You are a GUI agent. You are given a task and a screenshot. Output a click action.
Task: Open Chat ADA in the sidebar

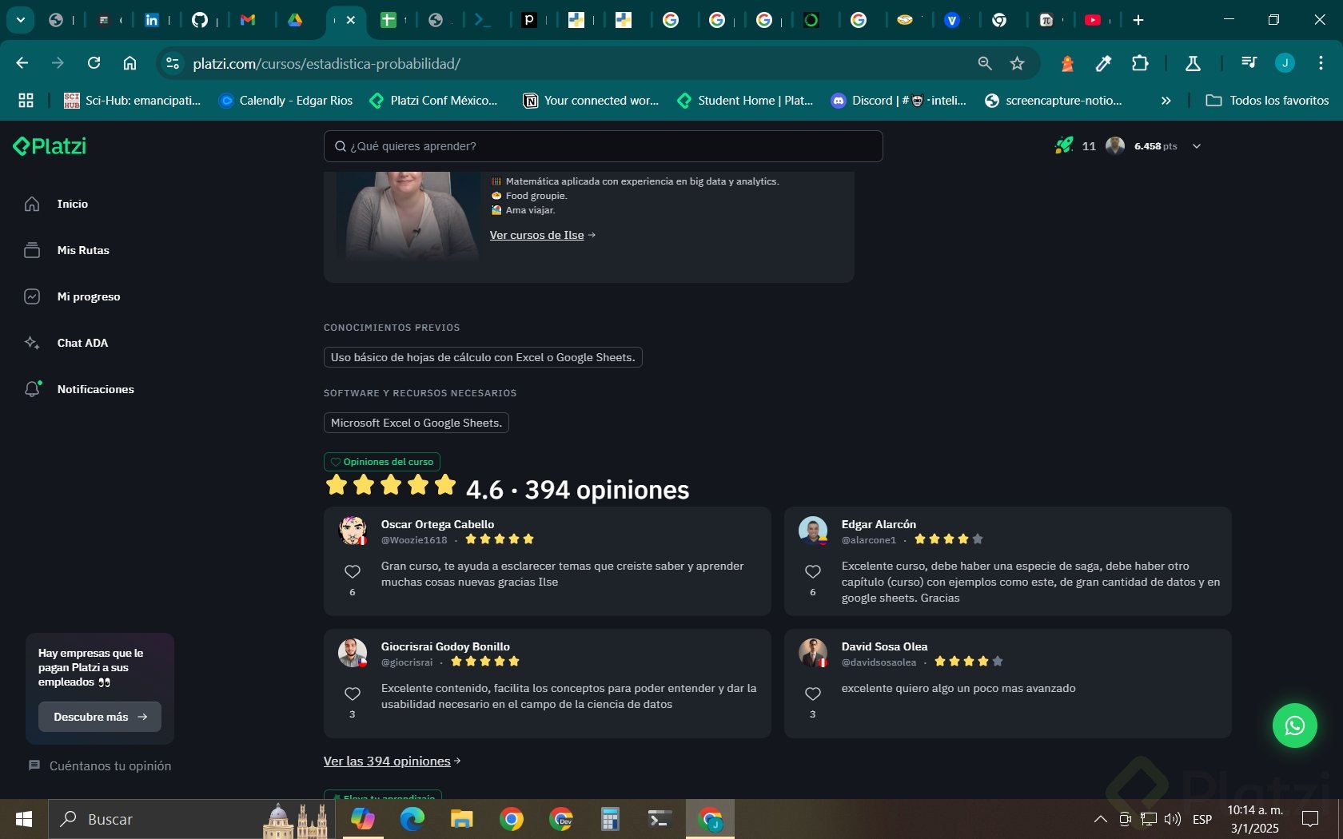(66, 343)
